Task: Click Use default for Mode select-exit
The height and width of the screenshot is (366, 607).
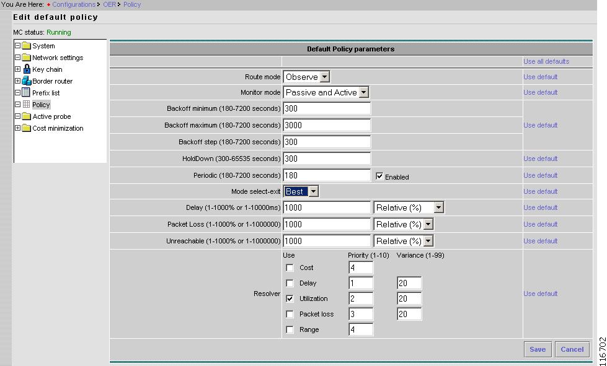Action: [541, 191]
